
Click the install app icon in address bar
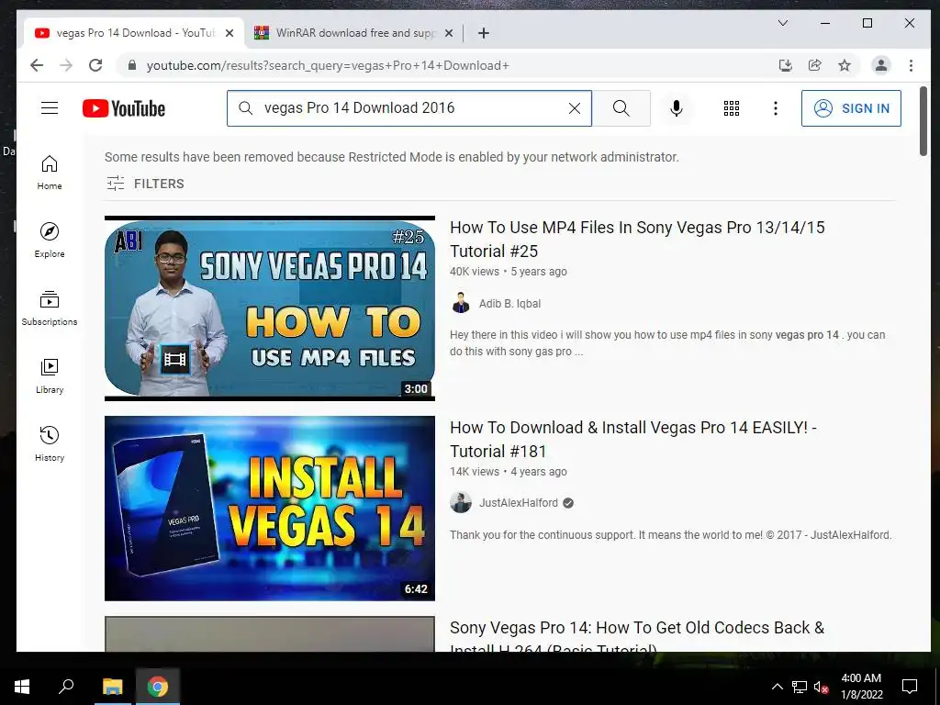[786, 65]
